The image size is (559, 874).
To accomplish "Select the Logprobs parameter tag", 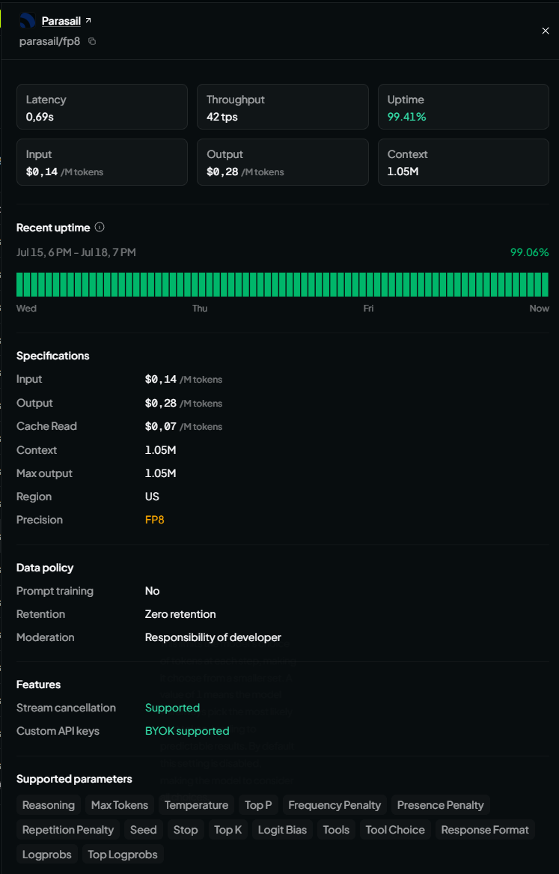I will coord(46,855).
